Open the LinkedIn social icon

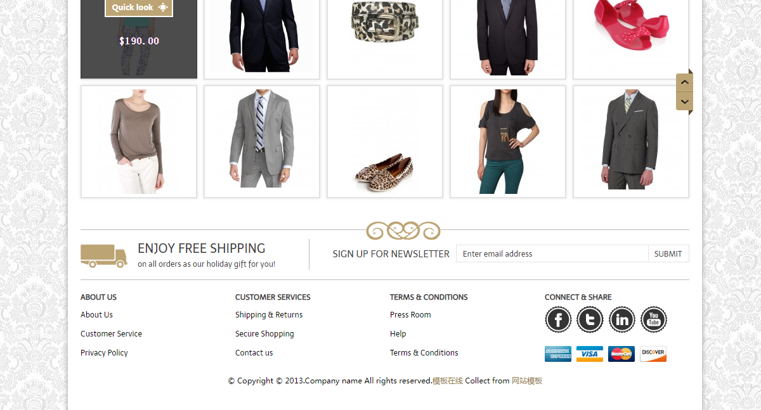[x=622, y=319]
